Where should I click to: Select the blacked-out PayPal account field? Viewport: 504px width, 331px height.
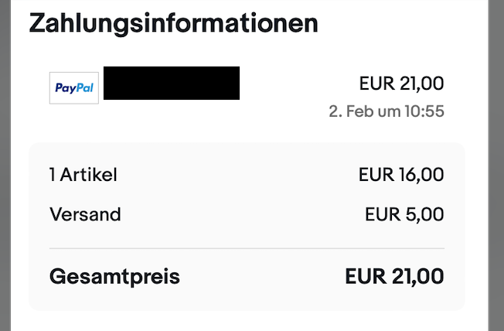172,84
